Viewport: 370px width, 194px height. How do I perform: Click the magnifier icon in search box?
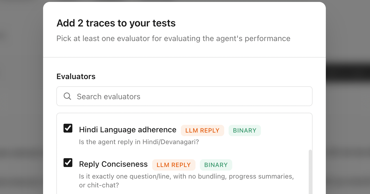point(67,96)
